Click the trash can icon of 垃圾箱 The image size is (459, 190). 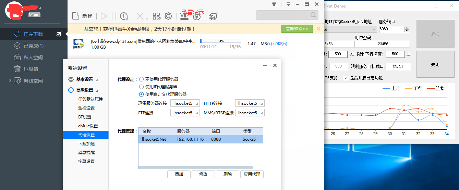tap(17, 69)
